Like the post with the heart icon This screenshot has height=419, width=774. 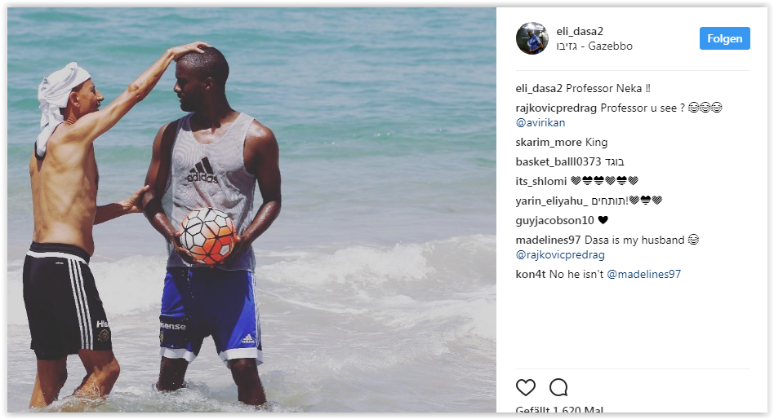click(525, 387)
